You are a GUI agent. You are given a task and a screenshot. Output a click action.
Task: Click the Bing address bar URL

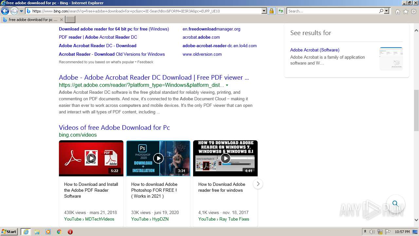pyautogui.click(x=126, y=11)
